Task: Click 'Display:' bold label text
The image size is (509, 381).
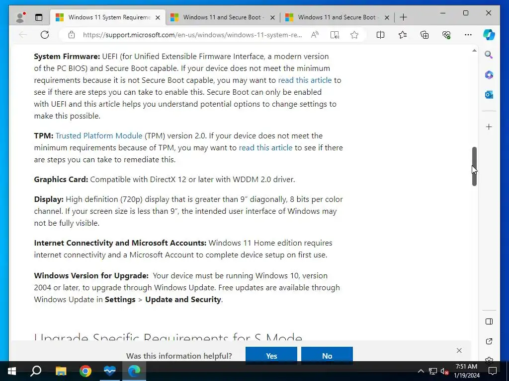Action: pyautogui.click(x=49, y=199)
